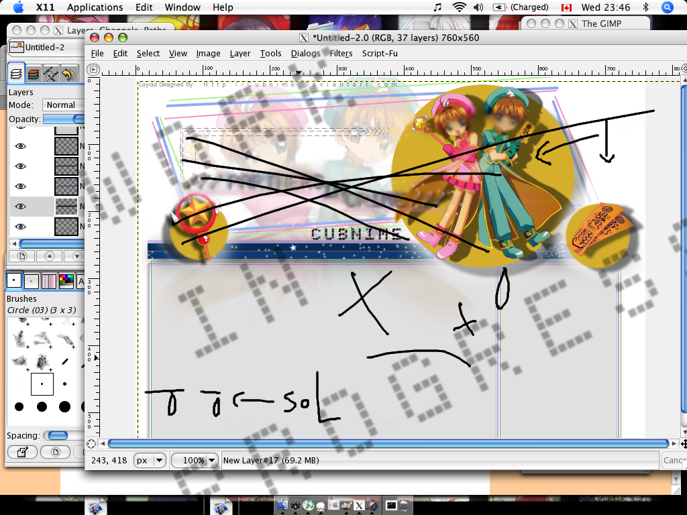Click the layers list horizontal scrollbar
The image size is (687, 515).
pos(52,243)
